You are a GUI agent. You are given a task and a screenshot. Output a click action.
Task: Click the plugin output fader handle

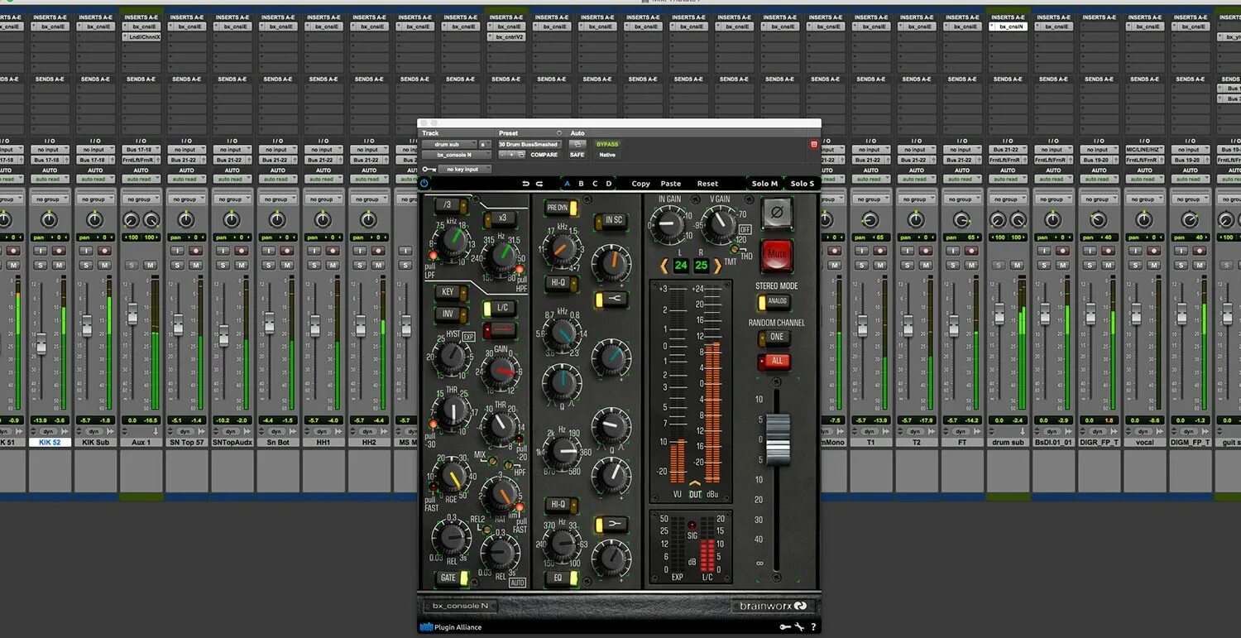click(x=777, y=439)
